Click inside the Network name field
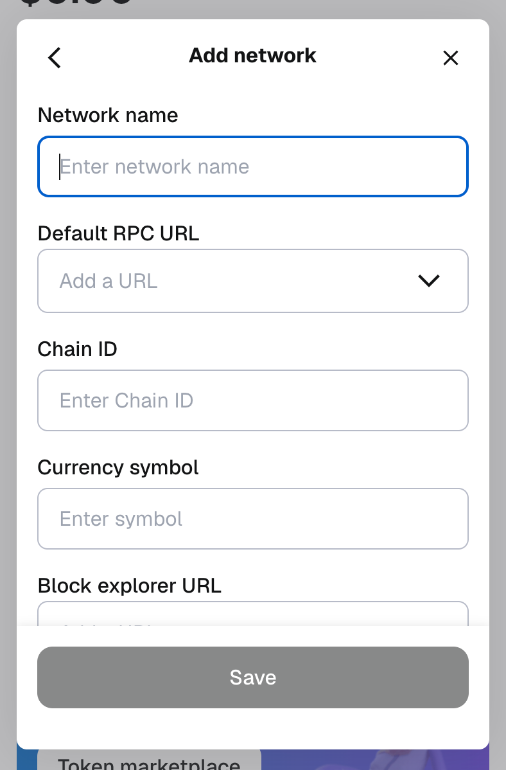The width and height of the screenshot is (506, 770). click(x=253, y=166)
